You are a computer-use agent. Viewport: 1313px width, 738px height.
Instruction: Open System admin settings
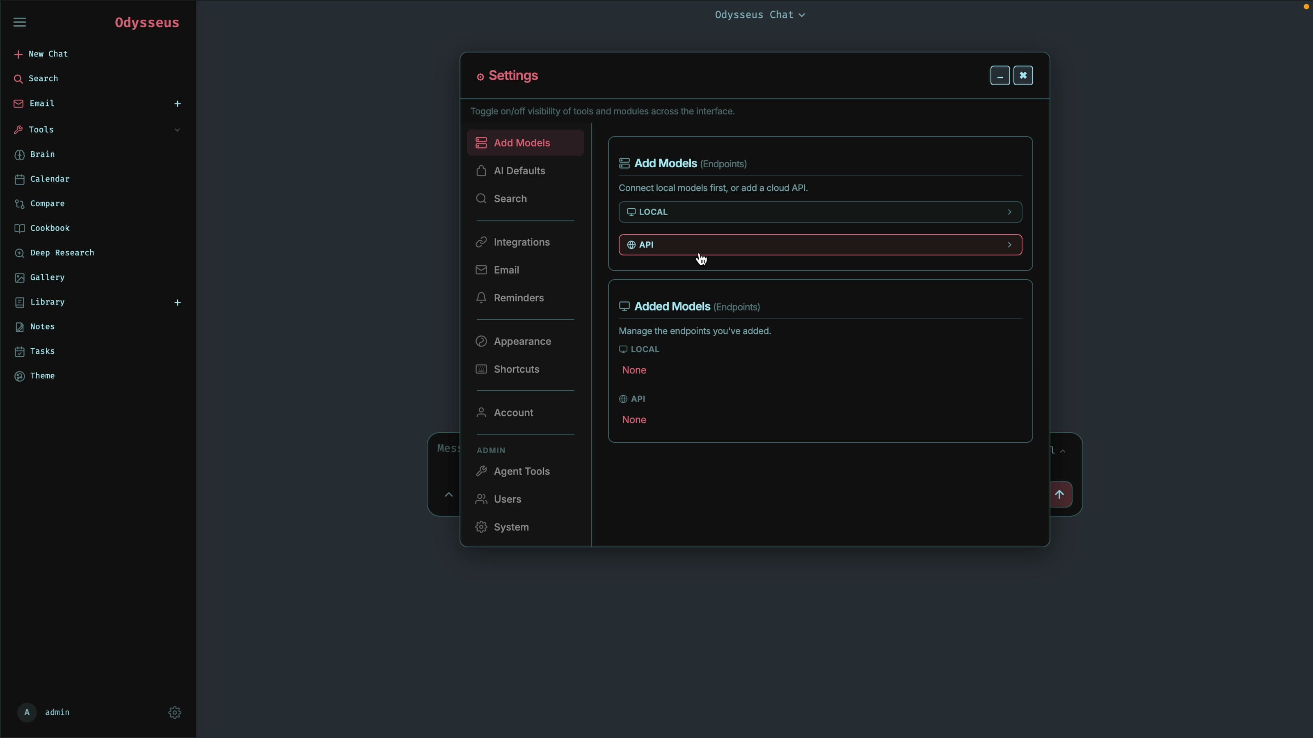(x=526, y=527)
